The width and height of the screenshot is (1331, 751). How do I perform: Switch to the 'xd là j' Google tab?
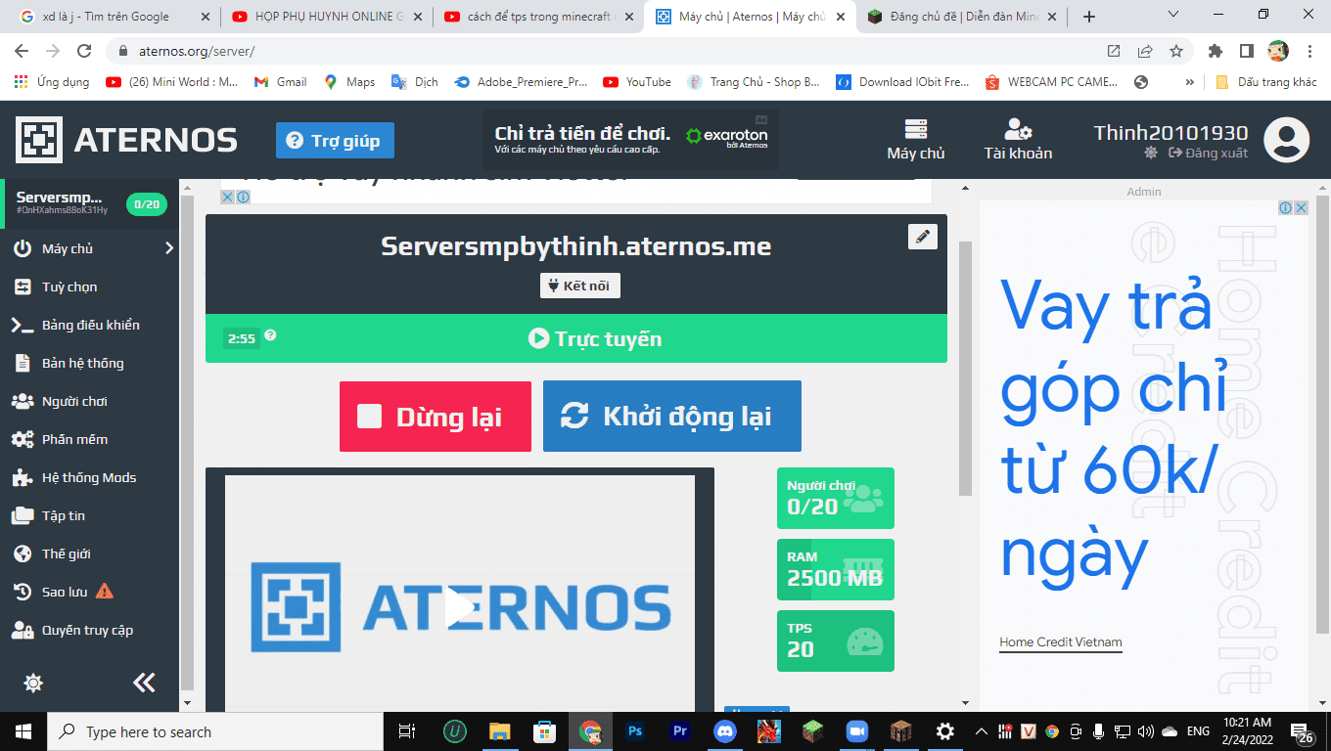(x=115, y=17)
